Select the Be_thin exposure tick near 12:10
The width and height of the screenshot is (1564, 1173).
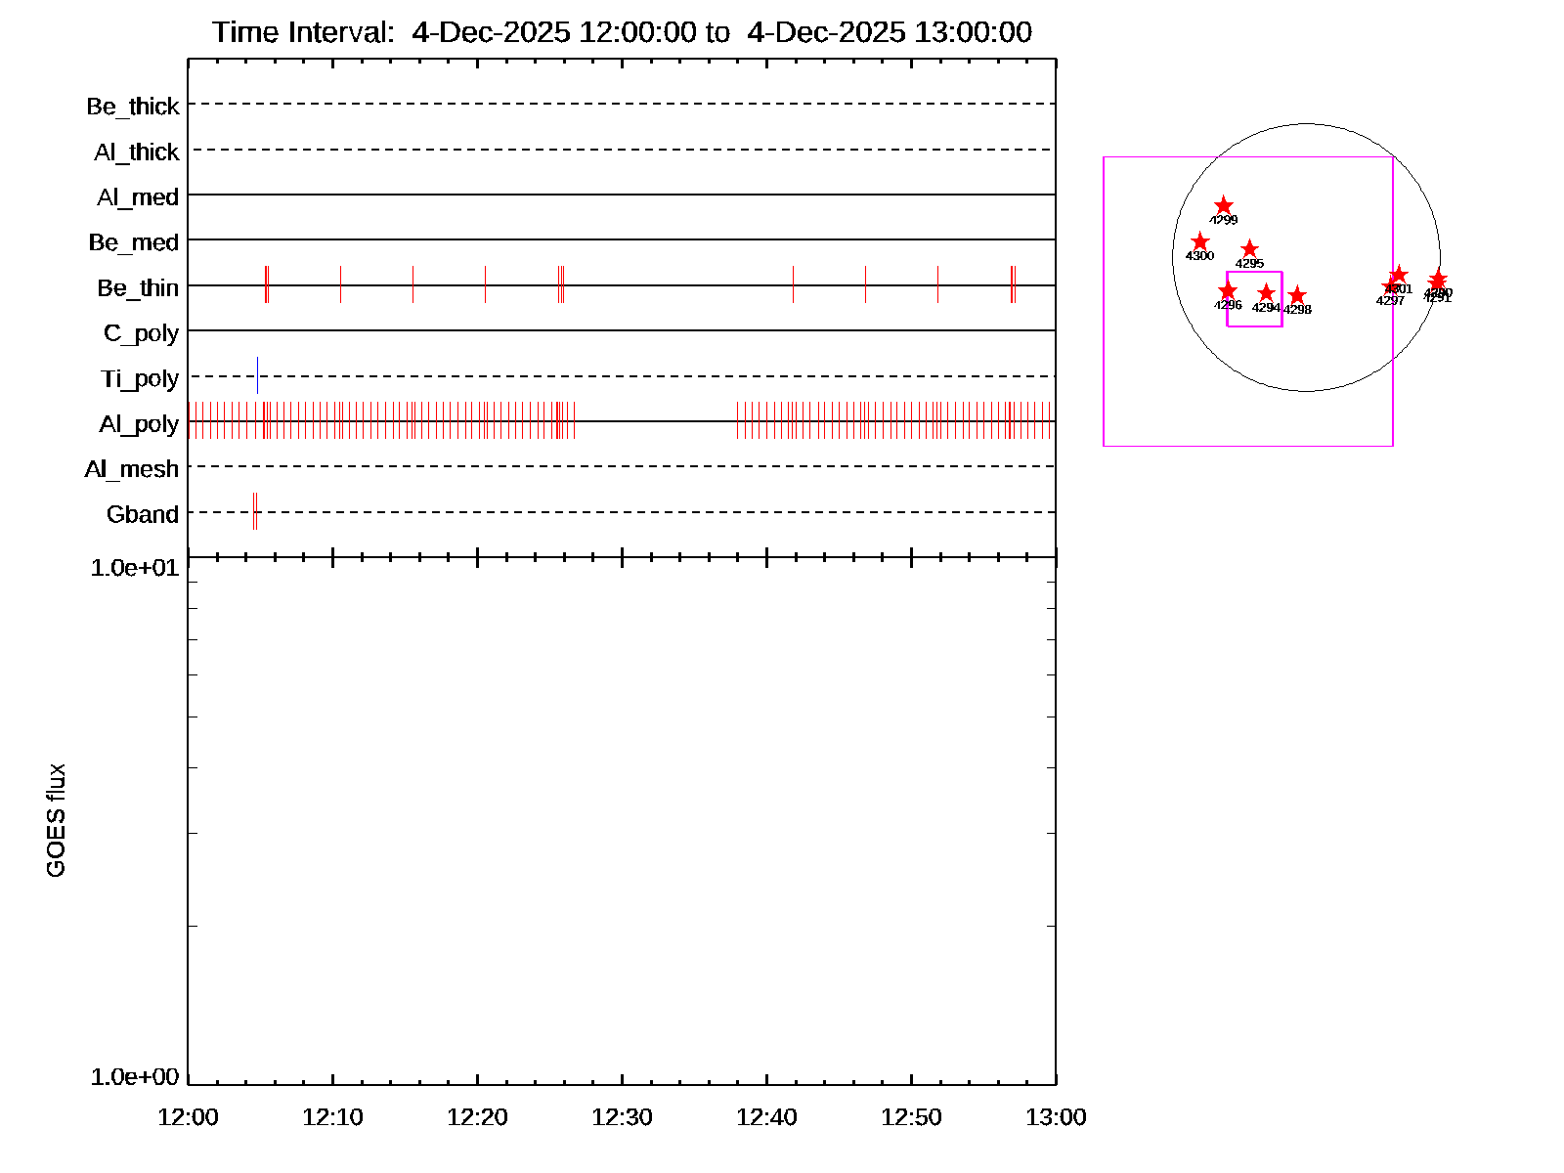(x=340, y=284)
